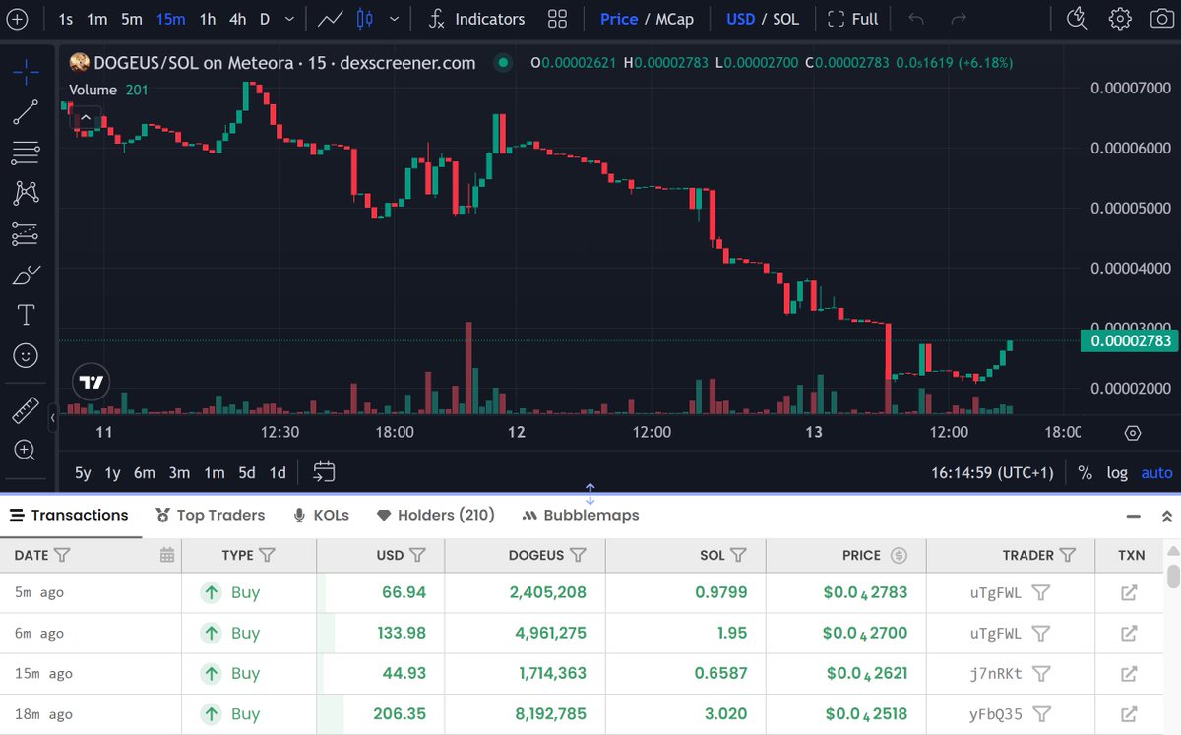The image size is (1181, 735).
Task: Filter by trader j7nRKt
Action: [x=1040, y=674]
